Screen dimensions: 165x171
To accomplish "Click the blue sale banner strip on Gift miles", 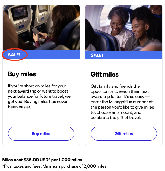I will (x=124, y=55).
